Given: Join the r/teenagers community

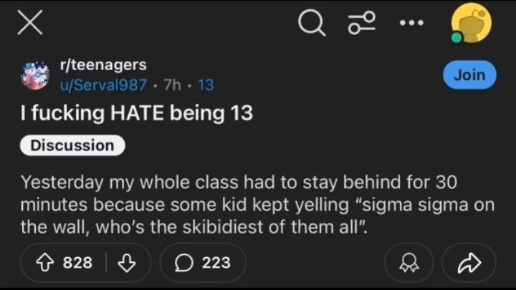Looking at the screenshot, I should pos(469,74).
